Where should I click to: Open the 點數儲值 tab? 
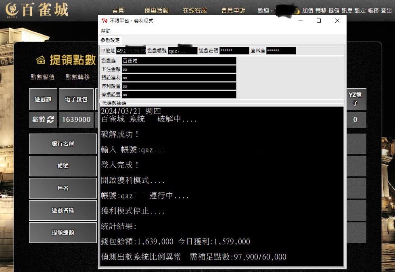(x=42, y=77)
